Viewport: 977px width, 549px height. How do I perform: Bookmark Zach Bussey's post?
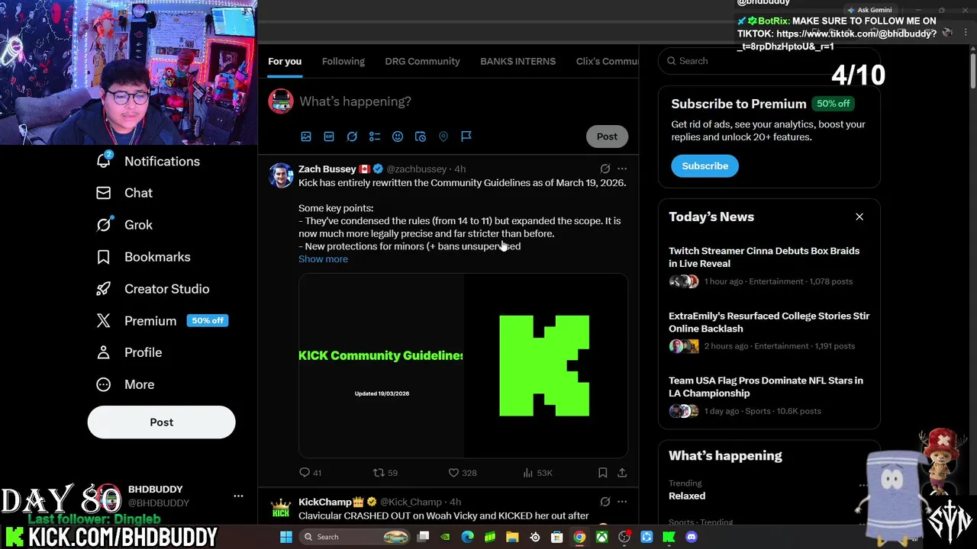(x=602, y=473)
